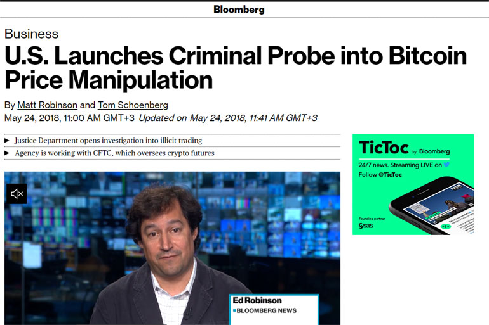Click the Follow @TicToc text

pyautogui.click(x=380, y=174)
